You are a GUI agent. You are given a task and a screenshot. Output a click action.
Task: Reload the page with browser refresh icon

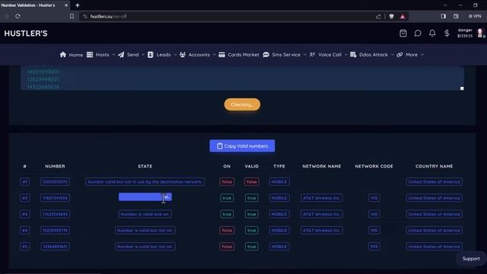[18, 16]
